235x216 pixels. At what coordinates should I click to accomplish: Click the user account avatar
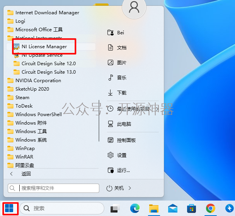click(134, 7)
